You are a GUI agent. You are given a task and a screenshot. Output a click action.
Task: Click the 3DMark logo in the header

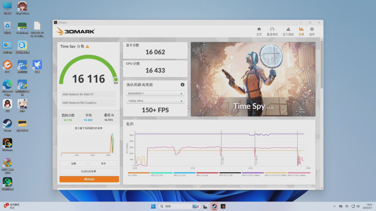pyautogui.click(x=75, y=31)
